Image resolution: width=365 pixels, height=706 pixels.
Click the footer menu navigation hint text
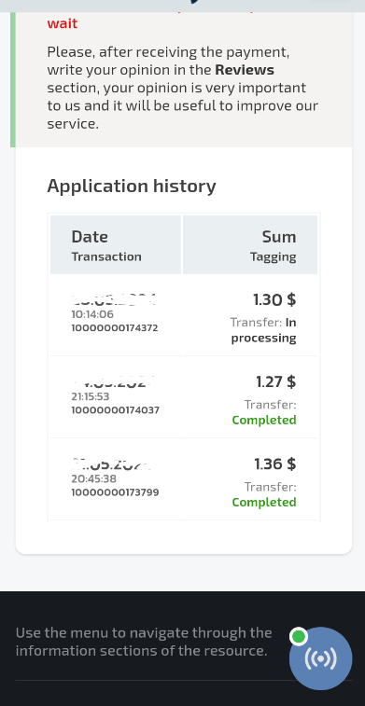pyautogui.click(x=144, y=642)
